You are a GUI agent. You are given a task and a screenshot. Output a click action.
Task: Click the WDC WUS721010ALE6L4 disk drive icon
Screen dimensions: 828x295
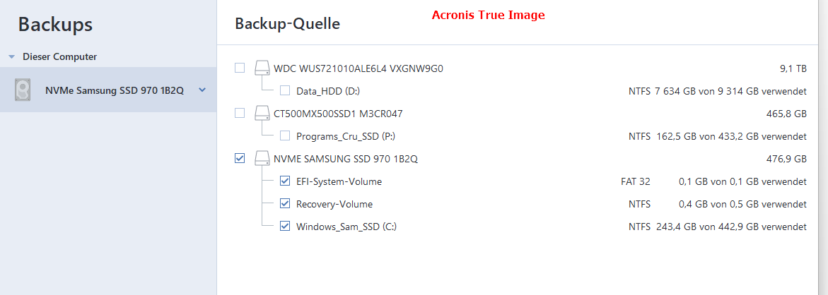262,68
